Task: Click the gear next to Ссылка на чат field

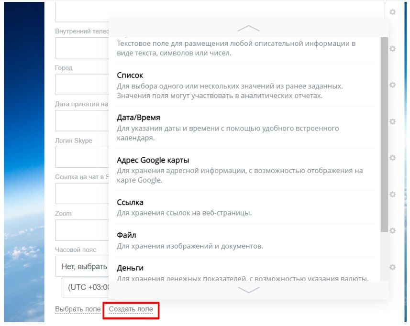Action: (x=392, y=194)
